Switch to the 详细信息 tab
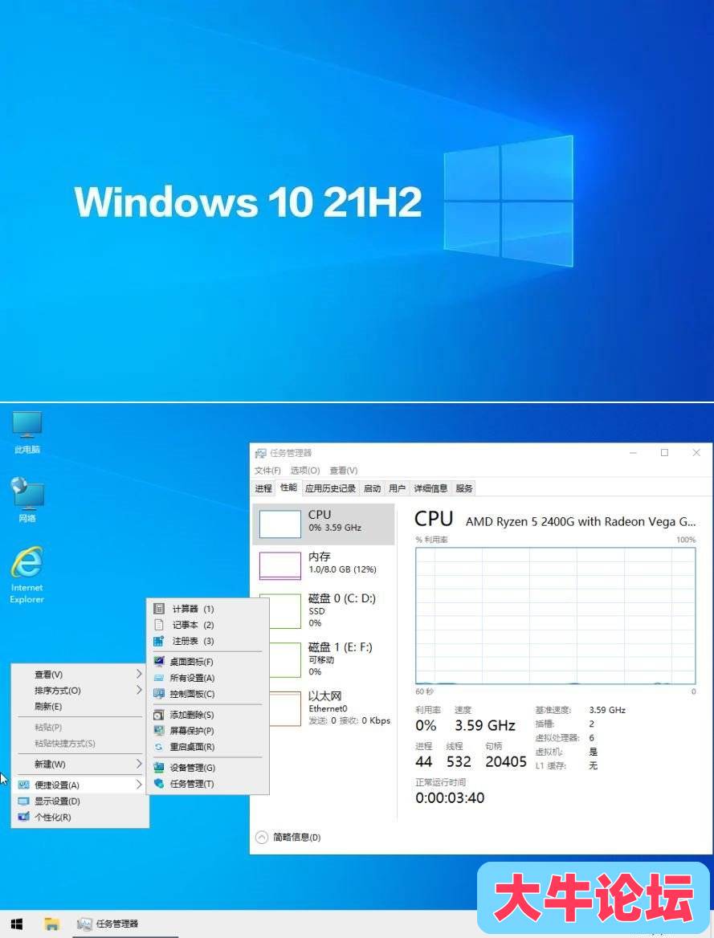This screenshot has height=938, width=714. (431, 488)
